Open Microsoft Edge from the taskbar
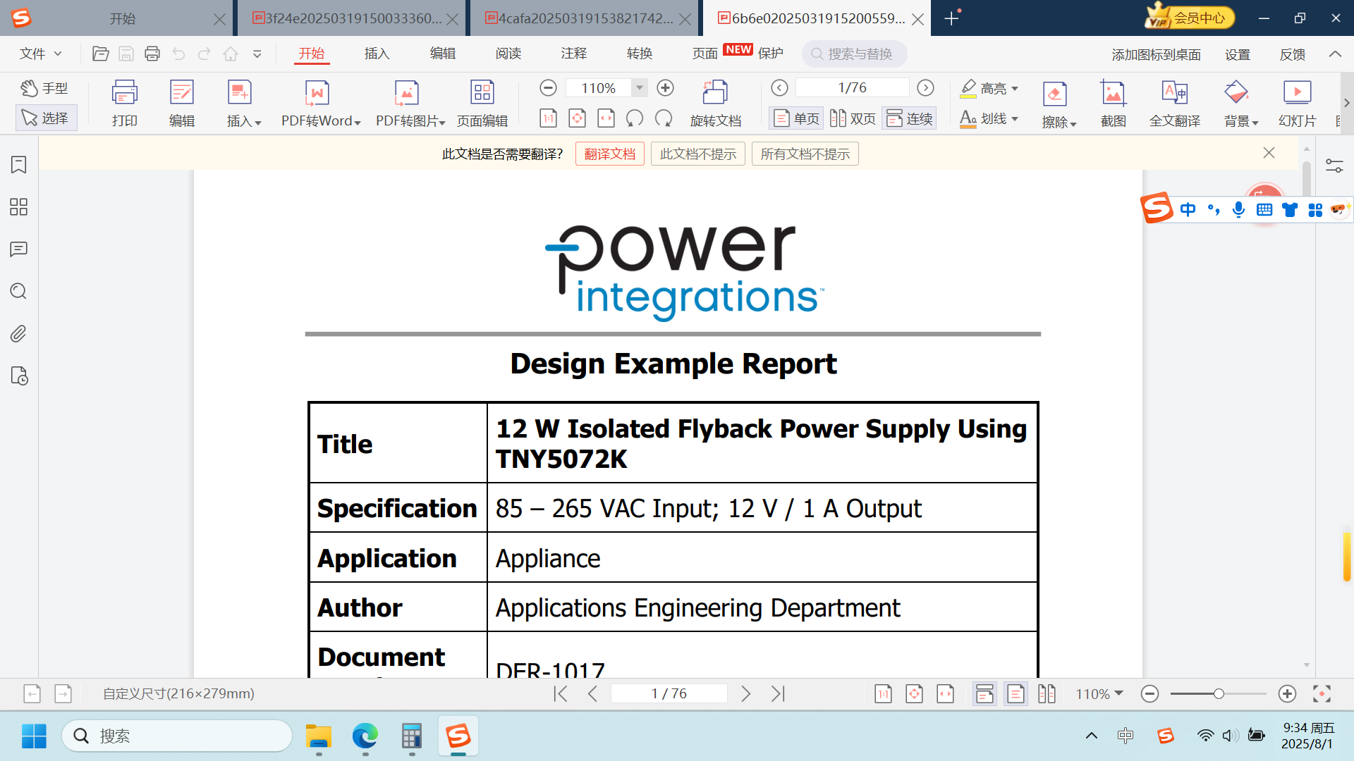Viewport: 1354px width, 761px height. click(x=365, y=736)
